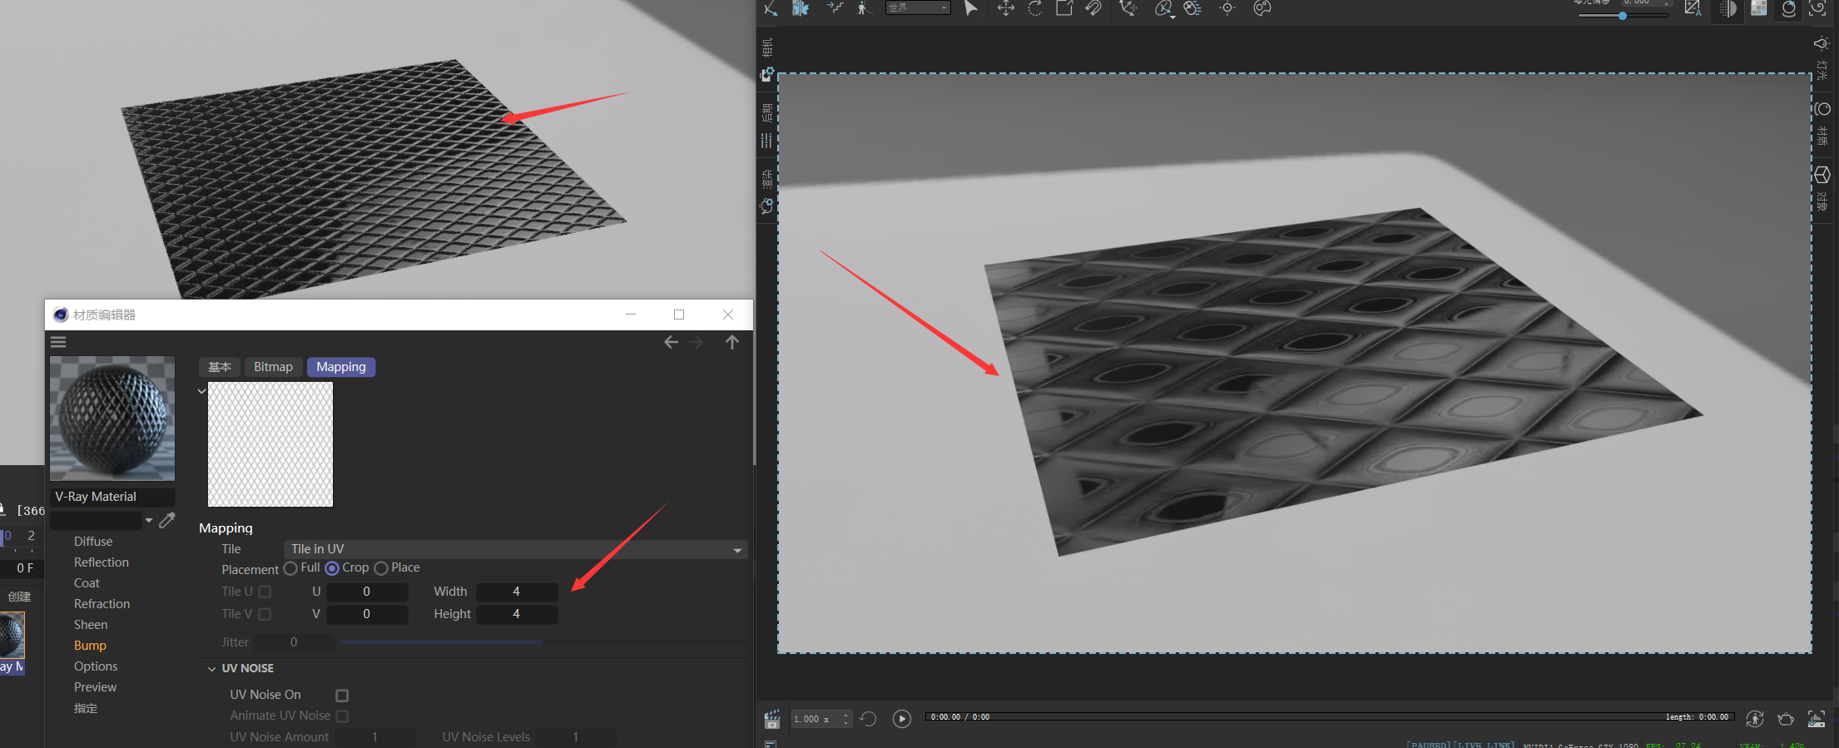1839x748 pixels.
Task: Click the blue mirror symmetry icon
Action: [x=801, y=8]
